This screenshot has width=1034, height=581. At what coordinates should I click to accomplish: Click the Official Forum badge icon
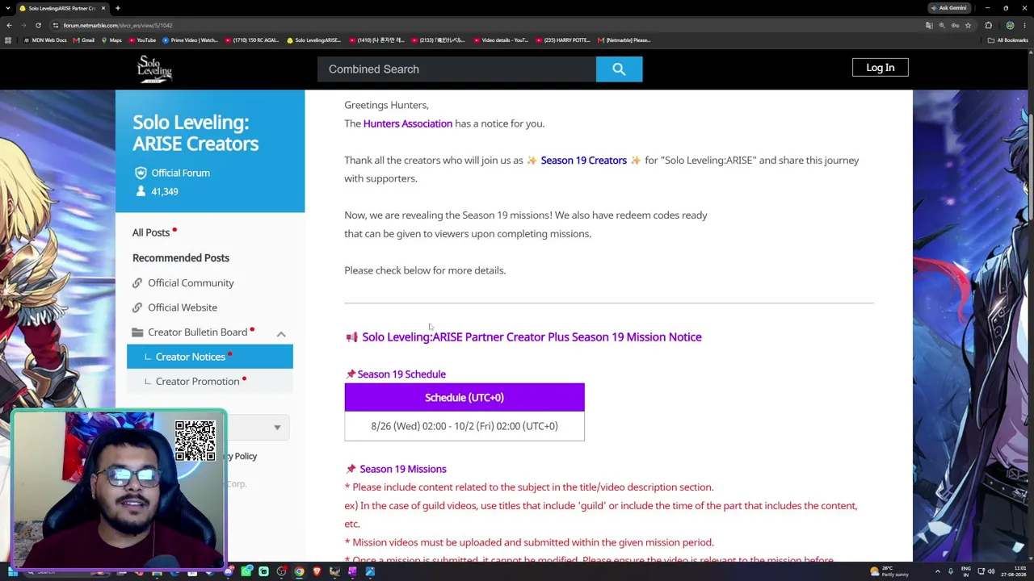click(x=141, y=173)
